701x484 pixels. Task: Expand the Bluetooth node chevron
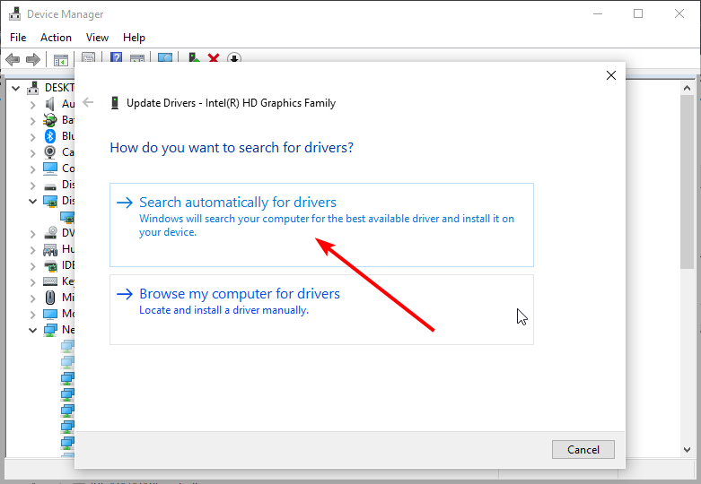tap(32, 137)
